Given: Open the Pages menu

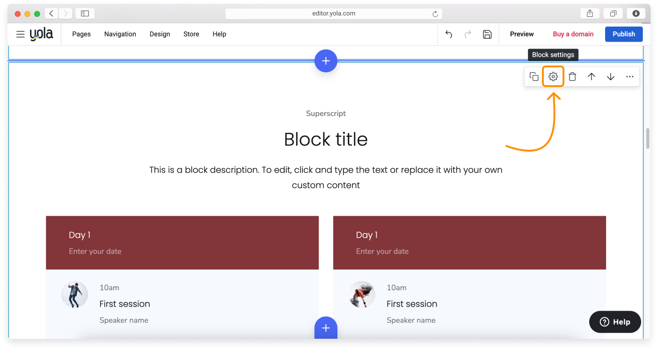Looking at the screenshot, I should coord(81,34).
